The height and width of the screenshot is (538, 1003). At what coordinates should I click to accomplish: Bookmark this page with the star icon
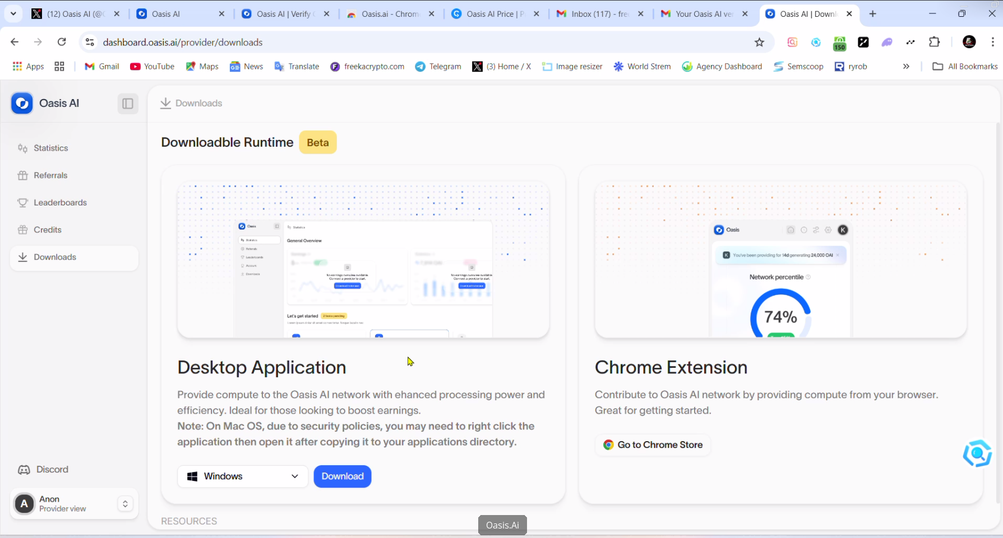(759, 42)
